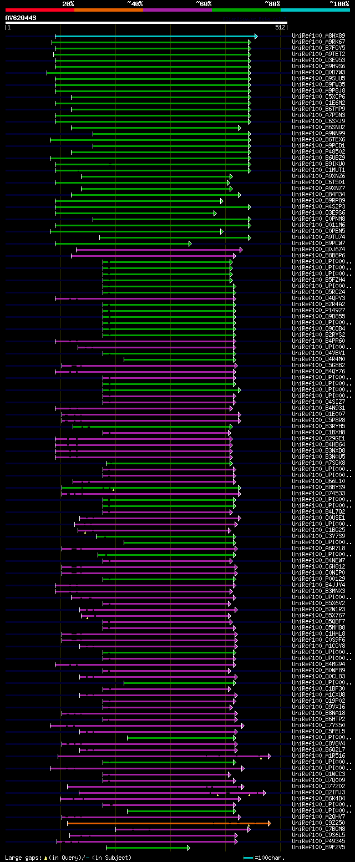Select the UniRef100_P48502 entry

click(318, 152)
